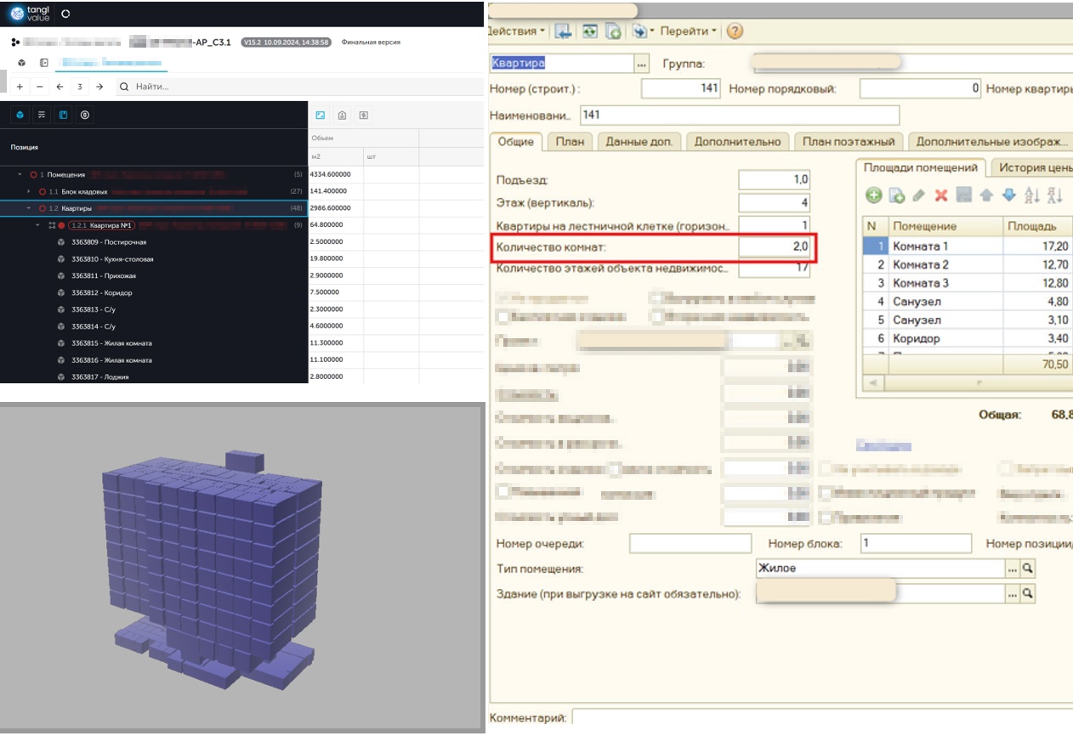
Task: Click the refresh icon beside Tangl logo
Action: (x=66, y=14)
